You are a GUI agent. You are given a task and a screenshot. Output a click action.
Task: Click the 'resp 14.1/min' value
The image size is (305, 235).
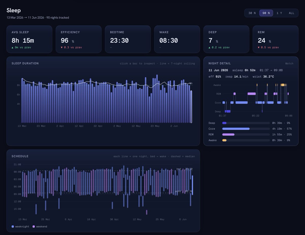(237, 77)
